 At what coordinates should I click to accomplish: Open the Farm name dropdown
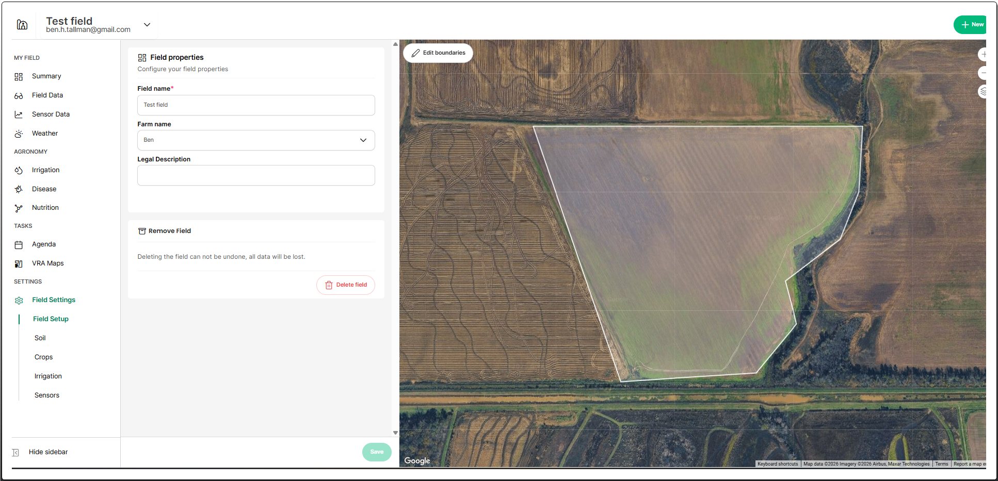(256, 140)
